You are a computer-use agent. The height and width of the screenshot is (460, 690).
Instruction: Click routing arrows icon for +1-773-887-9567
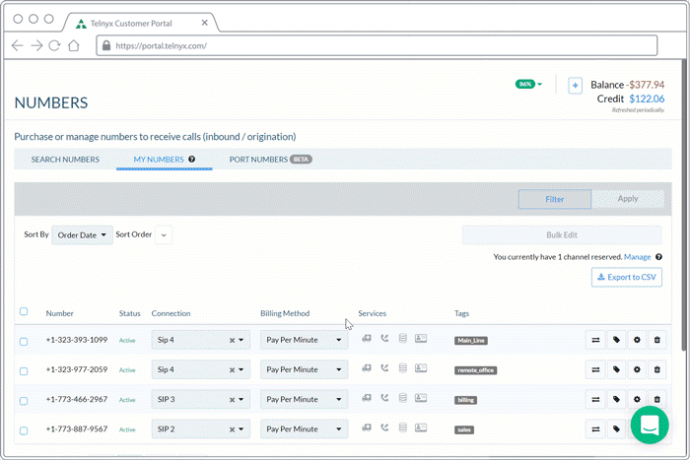click(595, 429)
